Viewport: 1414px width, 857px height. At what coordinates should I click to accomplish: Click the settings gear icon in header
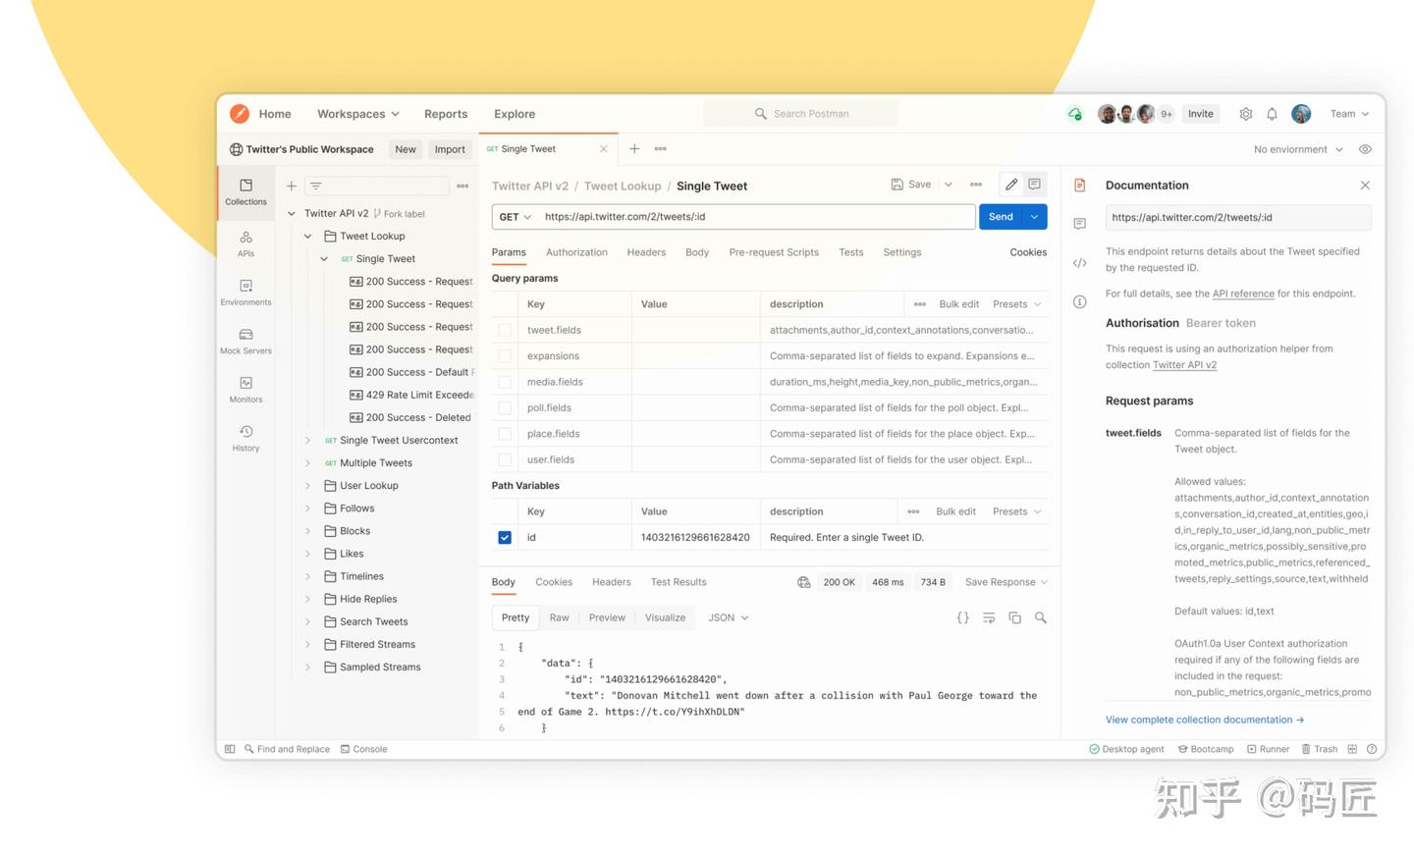pyautogui.click(x=1246, y=114)
